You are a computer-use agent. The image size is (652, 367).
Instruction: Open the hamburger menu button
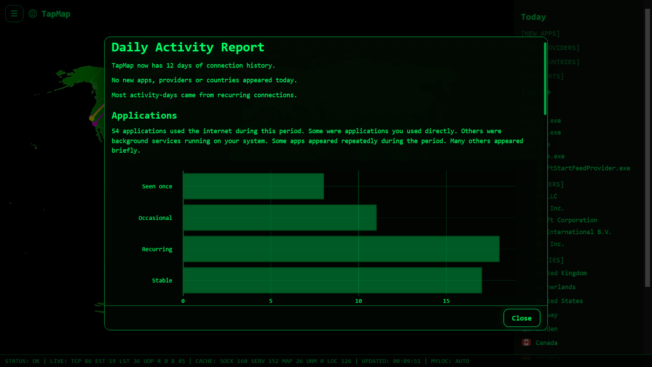click(x=14, y=14)
